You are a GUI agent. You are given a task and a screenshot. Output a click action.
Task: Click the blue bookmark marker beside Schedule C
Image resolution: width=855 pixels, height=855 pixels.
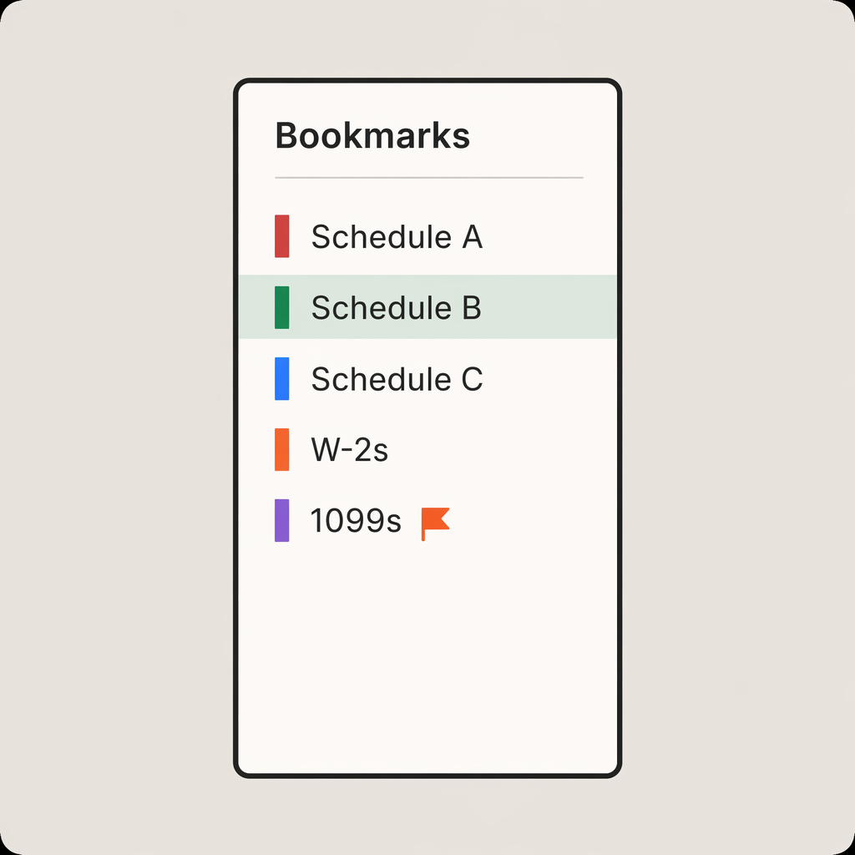coord(282,378)
